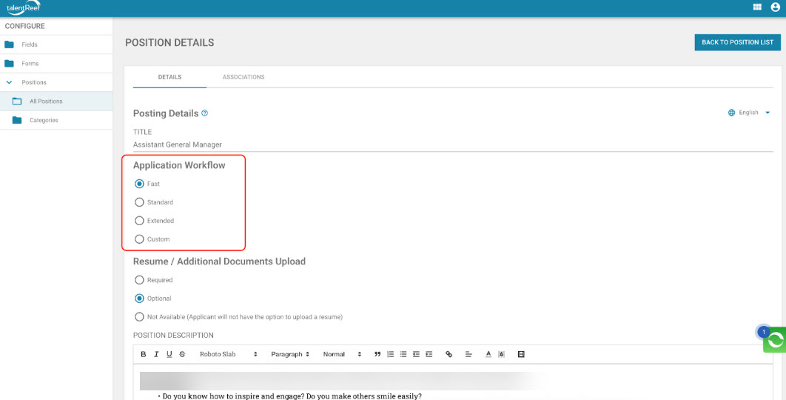Apply italic formatting in the editor
This screenshot has width=786, height=400.
[156, 354]
